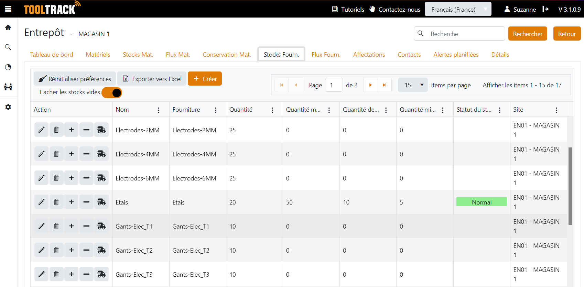Go to the next page arrow
Image resolution: width=584 pixels, height=287 pixels.
pyautogui.click(x=370, y=85)
